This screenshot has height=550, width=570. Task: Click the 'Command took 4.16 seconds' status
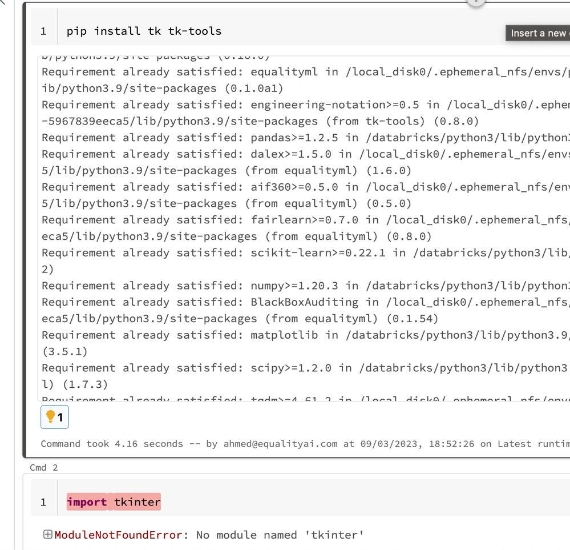(x=104, y=444)
